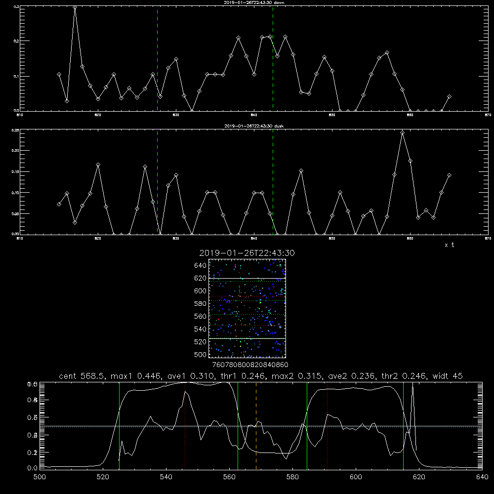Click the '0.0' y-axis label of bottom plot
Image resolution: width=494 pixels, height=494 pixels.
pyautogui.click(x=33, y=468)
